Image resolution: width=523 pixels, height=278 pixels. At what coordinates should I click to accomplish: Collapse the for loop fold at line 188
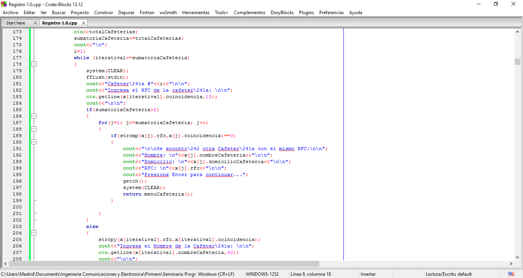[x=34, y=129]
